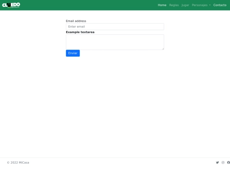The width and height of the screenshot is (230, 172).
Task: Click the Email address label
Action: [x=76, y=21]
